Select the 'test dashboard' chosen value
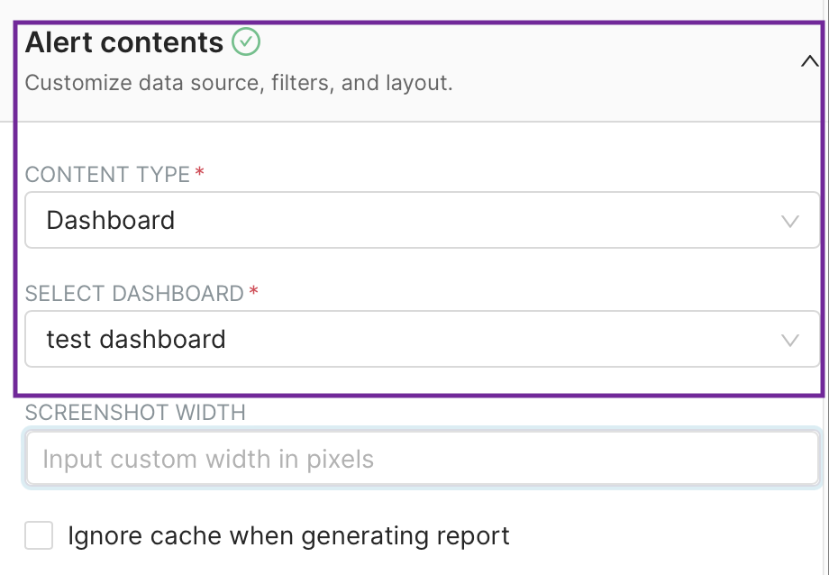Image resolution: width=829 pixels, height=575 pixels. (x=136, y=339)
